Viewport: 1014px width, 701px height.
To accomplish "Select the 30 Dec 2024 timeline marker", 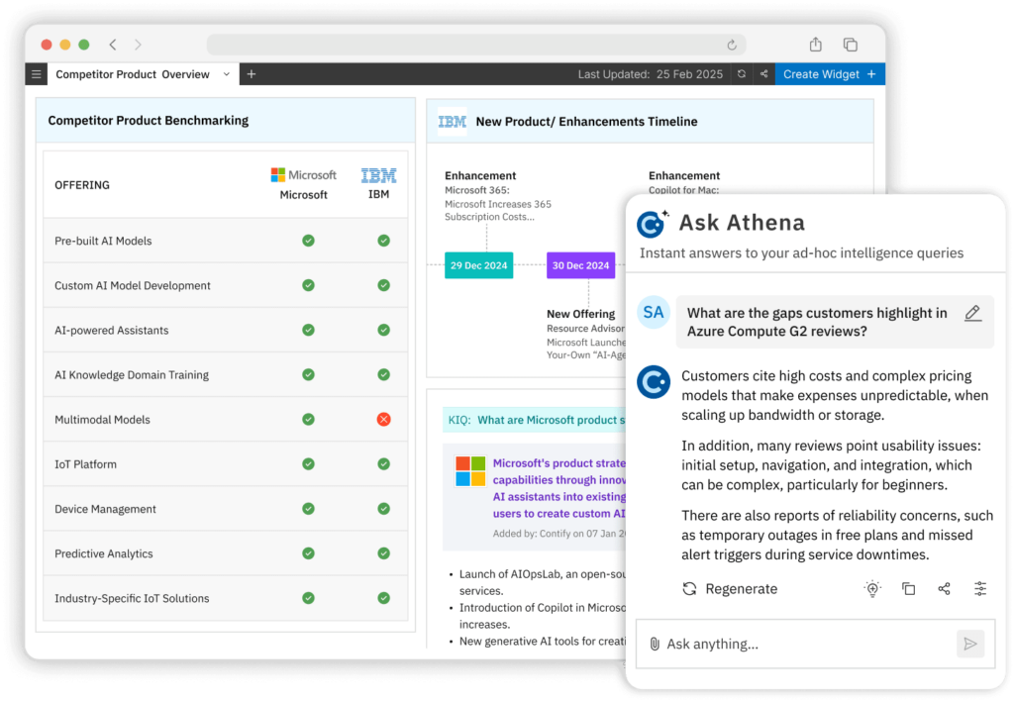I will coord(580,265).
